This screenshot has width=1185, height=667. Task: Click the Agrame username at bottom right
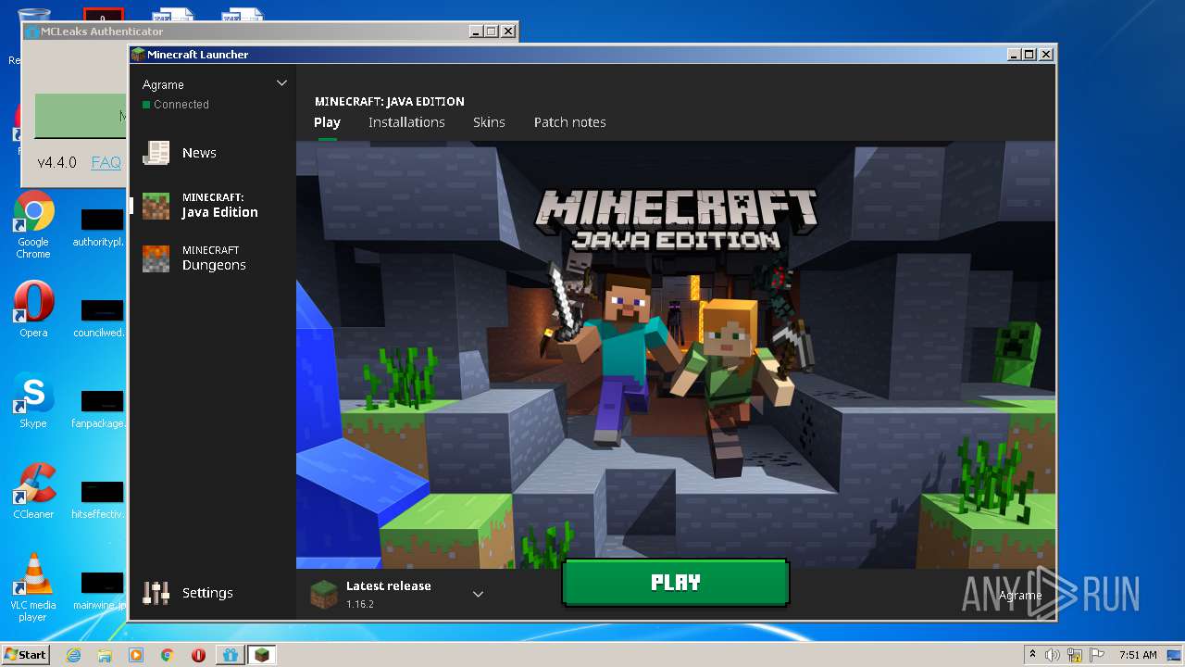(x=1020, y=596)
